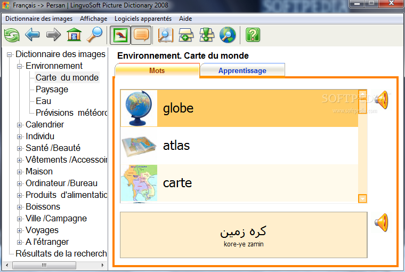Click the globe picture thumbnail
The width and height of the screenshot is (405, 272).
tap(139, 108)
